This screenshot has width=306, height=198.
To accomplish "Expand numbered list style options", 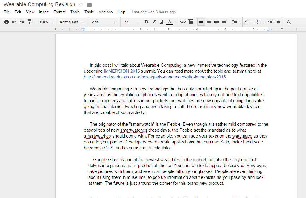I will [x=253, y=22].
